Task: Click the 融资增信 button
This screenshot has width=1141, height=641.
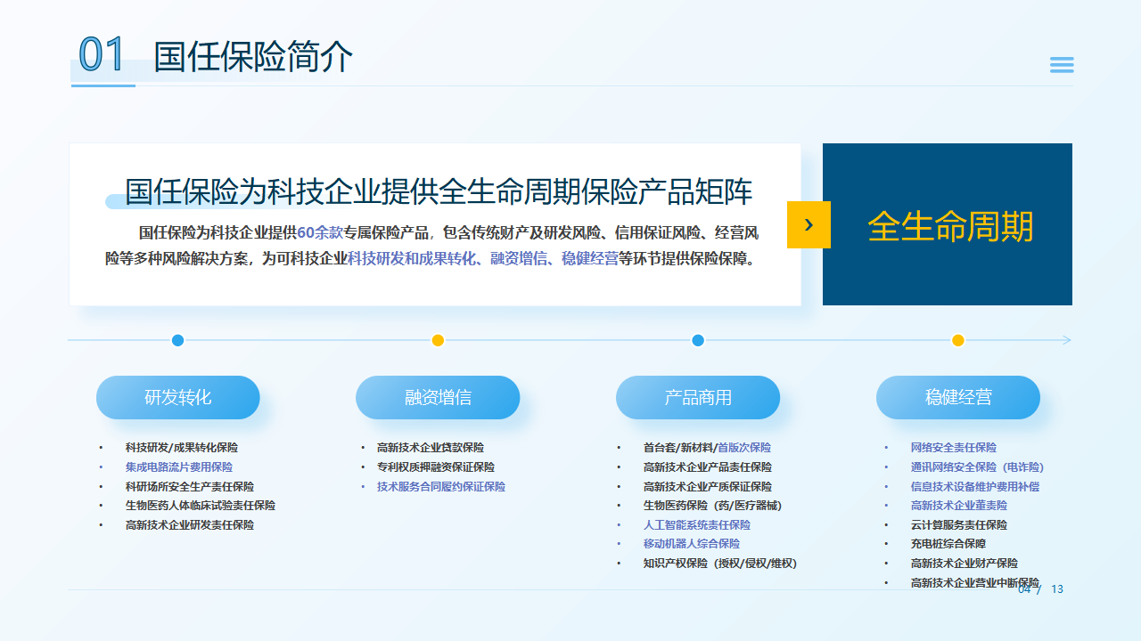Action: (438, 397)
